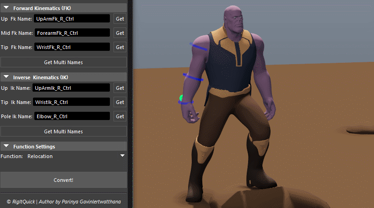The height and width of the screenshot is (208, 374).
Task: Collapse the Inverse Kinematics (IK) section
Action: [x=6, y=77]
